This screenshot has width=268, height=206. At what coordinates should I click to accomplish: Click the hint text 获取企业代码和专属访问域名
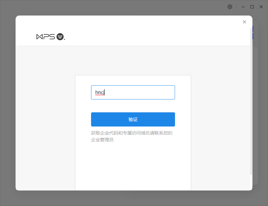120,133
